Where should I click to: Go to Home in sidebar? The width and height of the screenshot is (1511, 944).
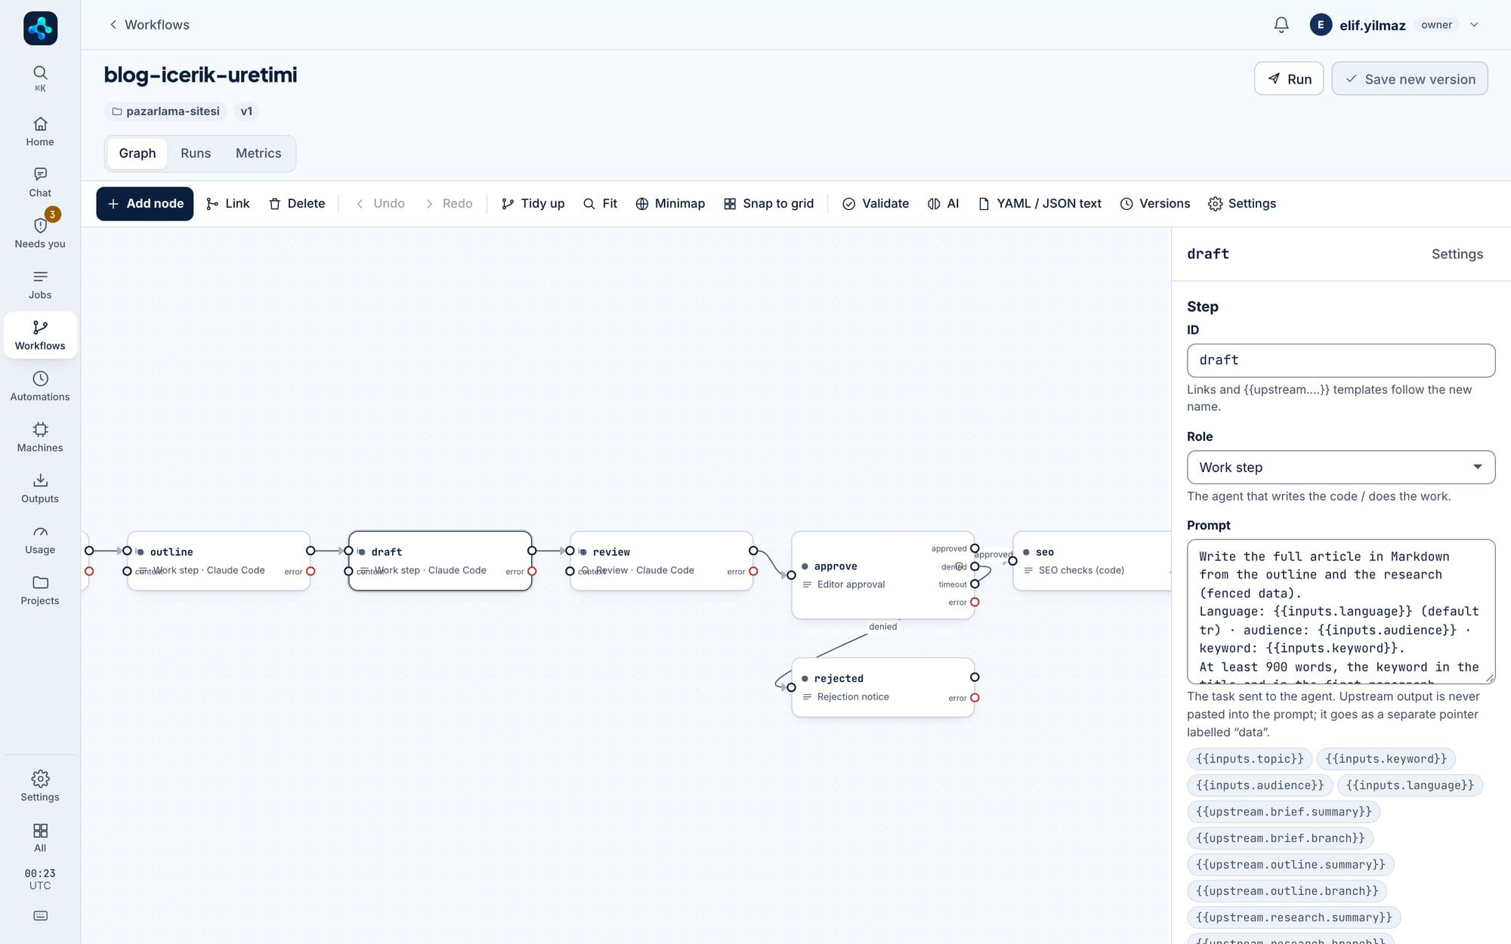coord(40,131)
